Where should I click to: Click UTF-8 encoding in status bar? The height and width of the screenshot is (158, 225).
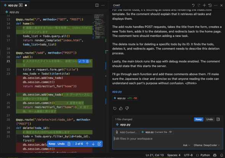click(188, 155)
